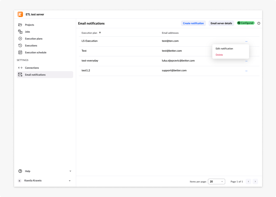Open Connections settings
The height and width of the screenshot is (197, 276).
(x=32, y=68)
